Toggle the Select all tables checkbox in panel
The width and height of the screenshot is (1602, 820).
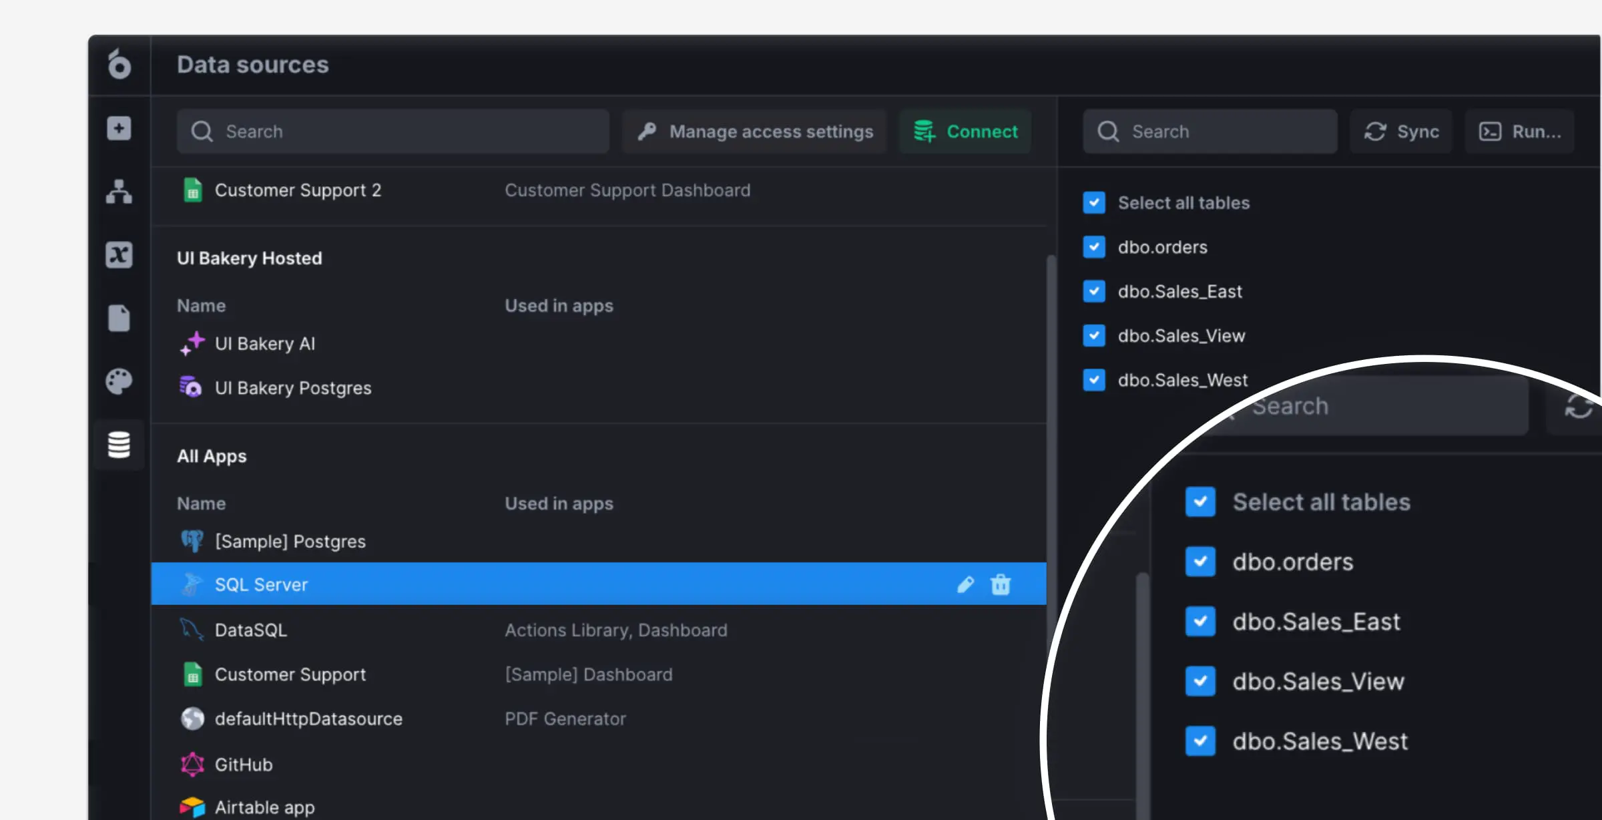pyautogui.click(x=1094, y=202)
